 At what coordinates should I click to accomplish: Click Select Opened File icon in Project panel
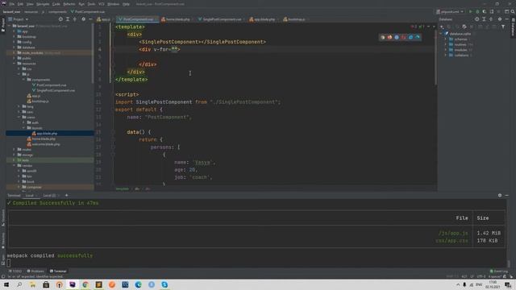click(60, 19)
